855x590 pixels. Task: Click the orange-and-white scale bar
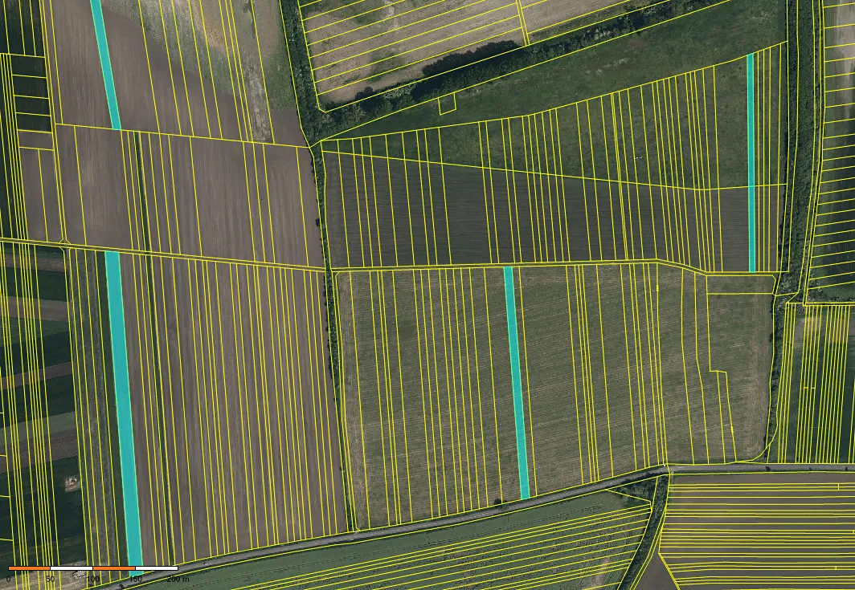(x=92, y=568)
